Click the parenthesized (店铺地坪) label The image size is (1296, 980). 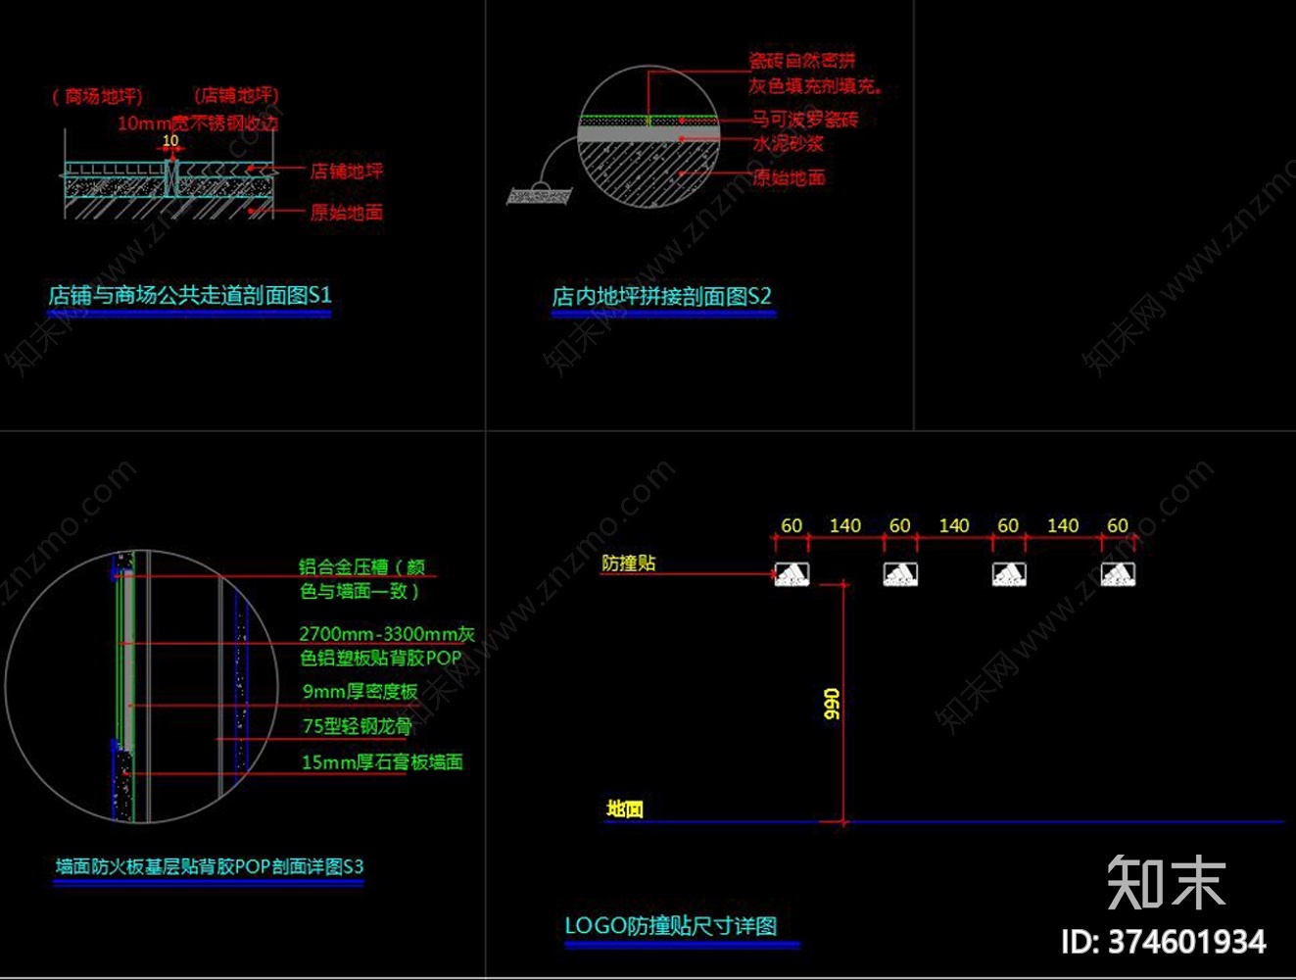[236, 95]
